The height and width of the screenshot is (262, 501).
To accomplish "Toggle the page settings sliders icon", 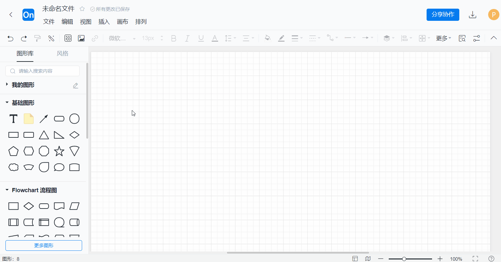I will tap(477, 38).
